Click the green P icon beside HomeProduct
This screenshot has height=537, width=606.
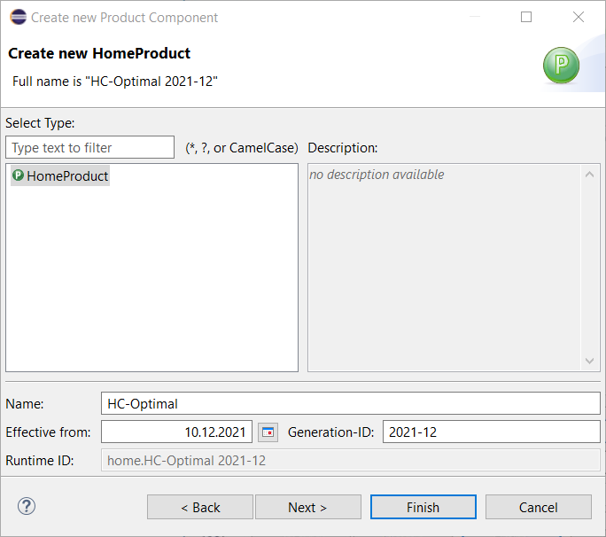pyautogui.click(x=17, y=175)
